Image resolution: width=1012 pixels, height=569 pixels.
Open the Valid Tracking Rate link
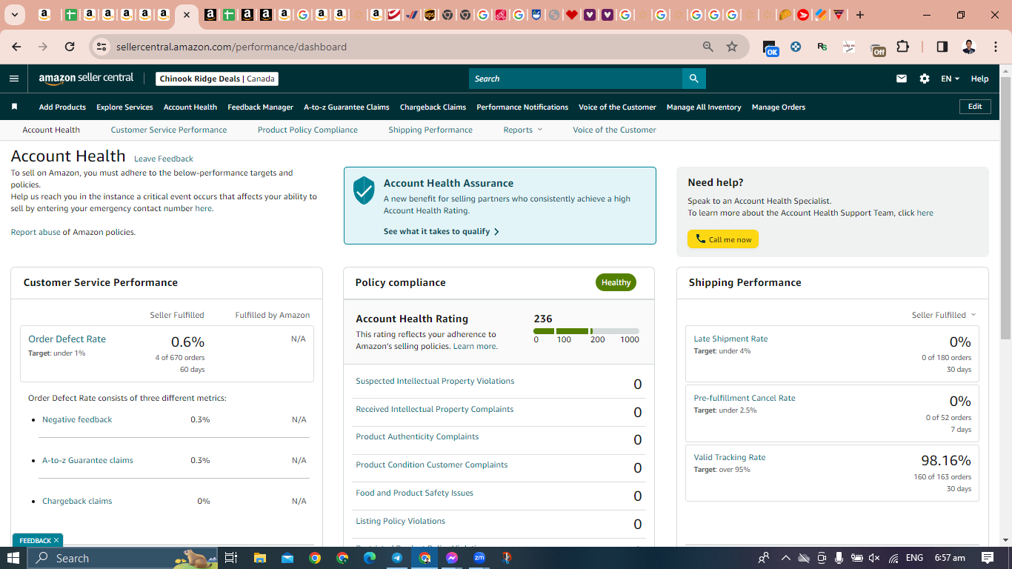coord(730,457)
